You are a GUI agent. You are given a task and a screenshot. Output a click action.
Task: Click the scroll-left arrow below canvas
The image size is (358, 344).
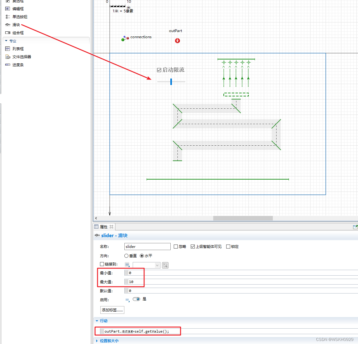(96, 218)
